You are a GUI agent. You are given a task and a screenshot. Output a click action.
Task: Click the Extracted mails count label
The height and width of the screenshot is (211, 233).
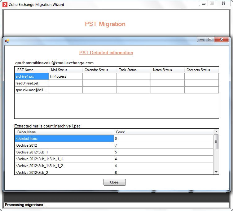click(47, 126)
